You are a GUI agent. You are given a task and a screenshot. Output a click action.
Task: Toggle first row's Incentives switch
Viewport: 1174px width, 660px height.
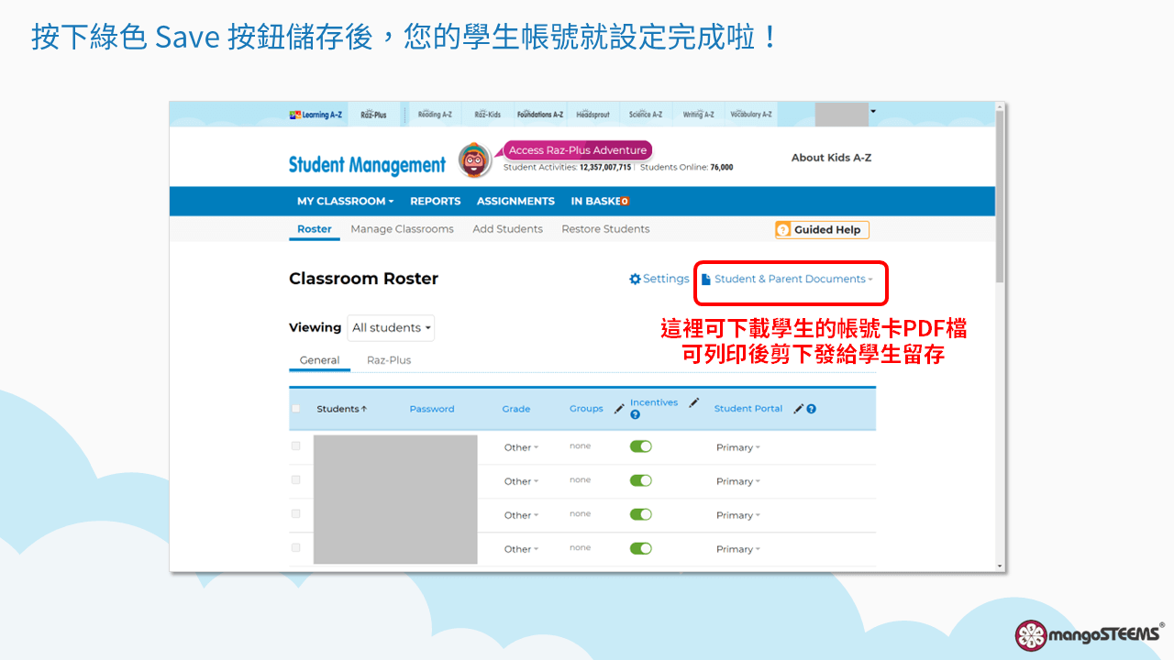(x=641, y=446)
